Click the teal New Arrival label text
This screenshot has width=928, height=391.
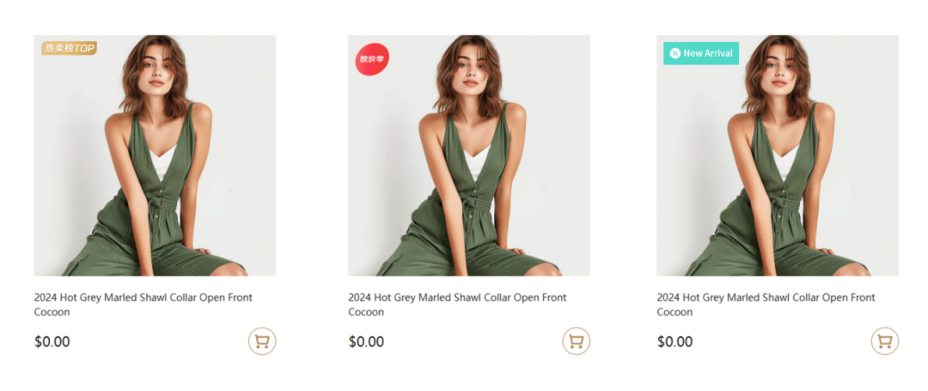(708, 53)
